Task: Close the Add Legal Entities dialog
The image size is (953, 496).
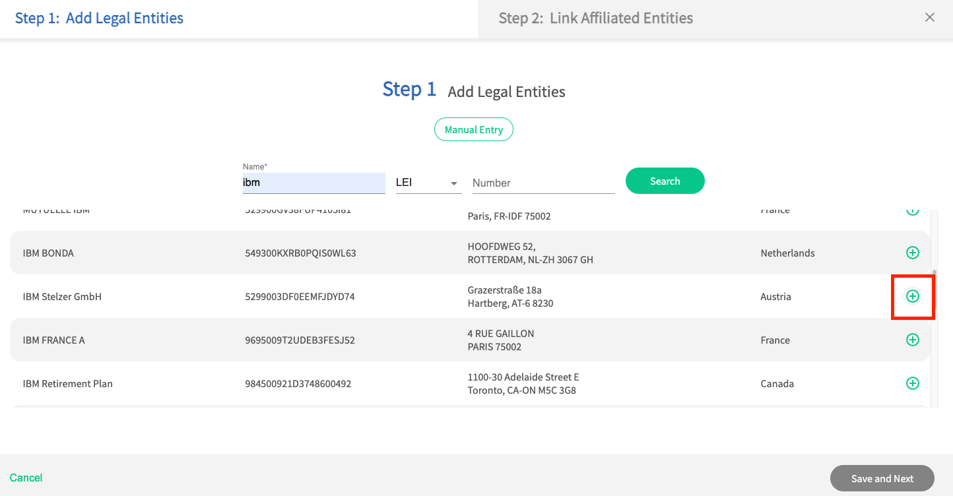Action: click(930, 18)
